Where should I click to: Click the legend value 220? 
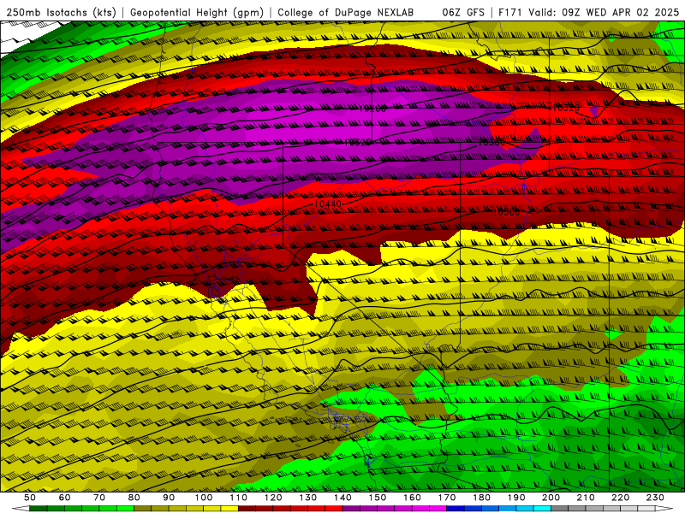(x=621, y=498)
